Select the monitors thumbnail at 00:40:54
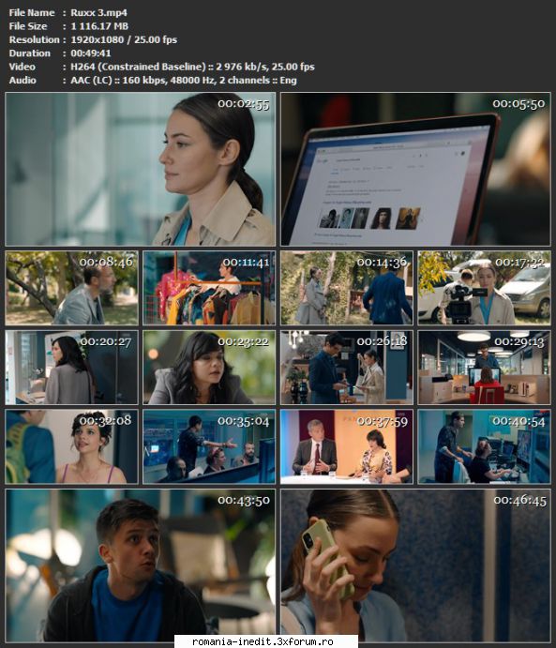Screen dimensions: 556x648 (484, 446)
